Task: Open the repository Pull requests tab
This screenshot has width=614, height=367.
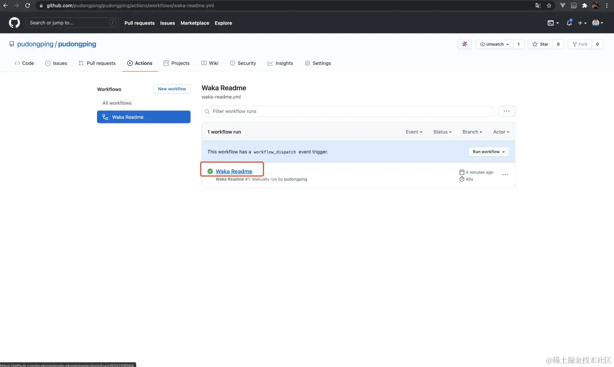Action: pos(97,63)
